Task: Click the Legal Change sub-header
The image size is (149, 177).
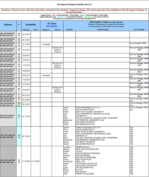Action: pos(102,30)
